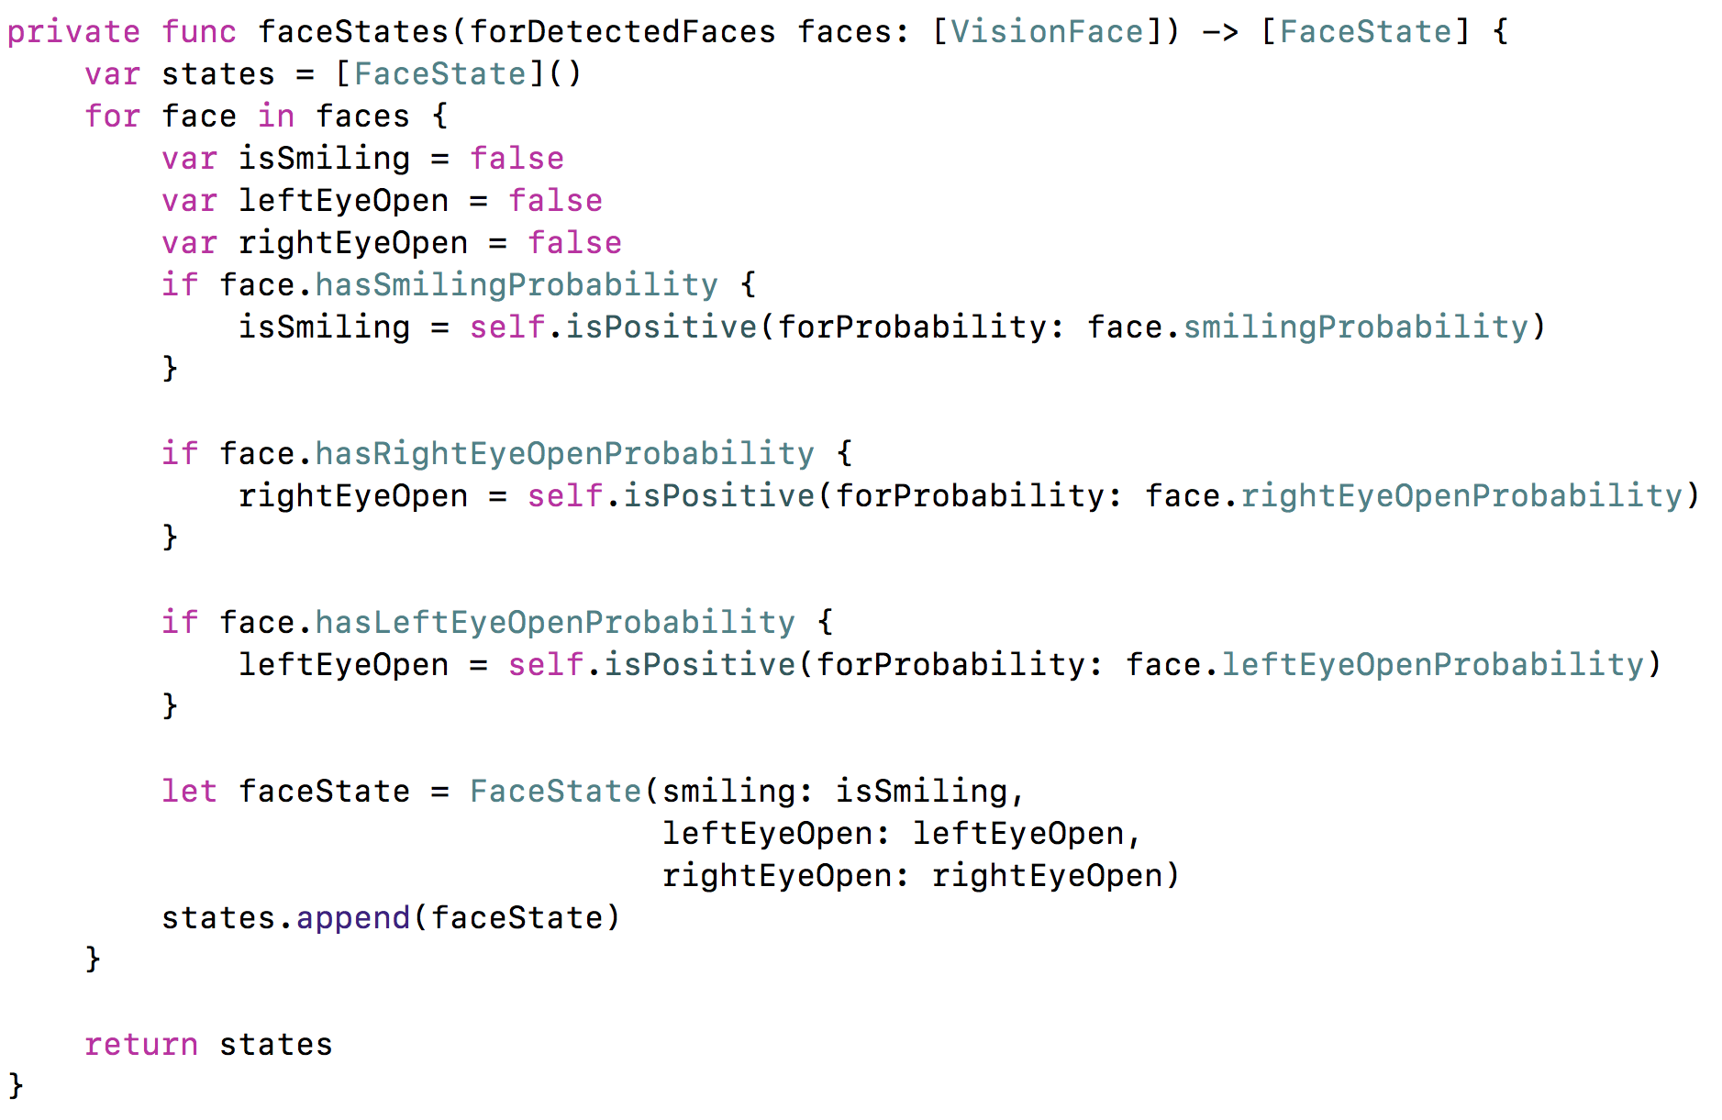Click the false value assigned to leftEyeOpen

[555, 201]
